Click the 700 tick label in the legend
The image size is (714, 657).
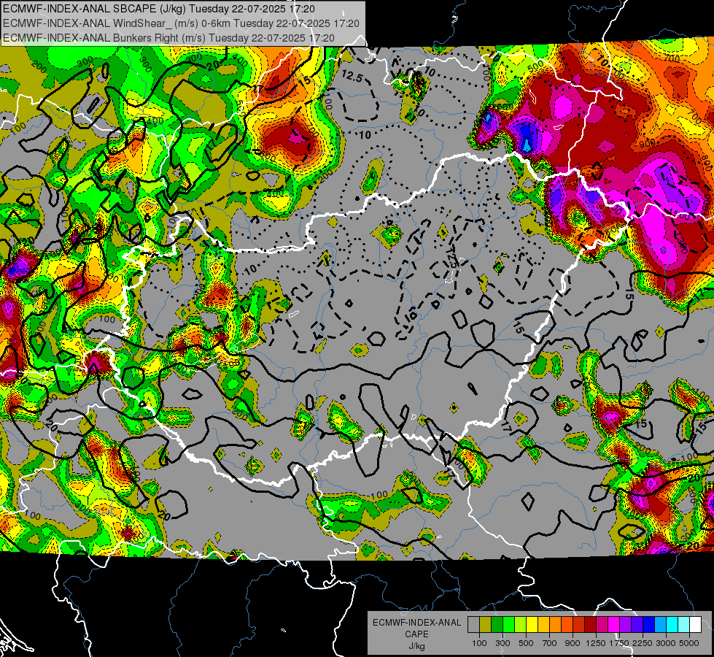[550, 643]
